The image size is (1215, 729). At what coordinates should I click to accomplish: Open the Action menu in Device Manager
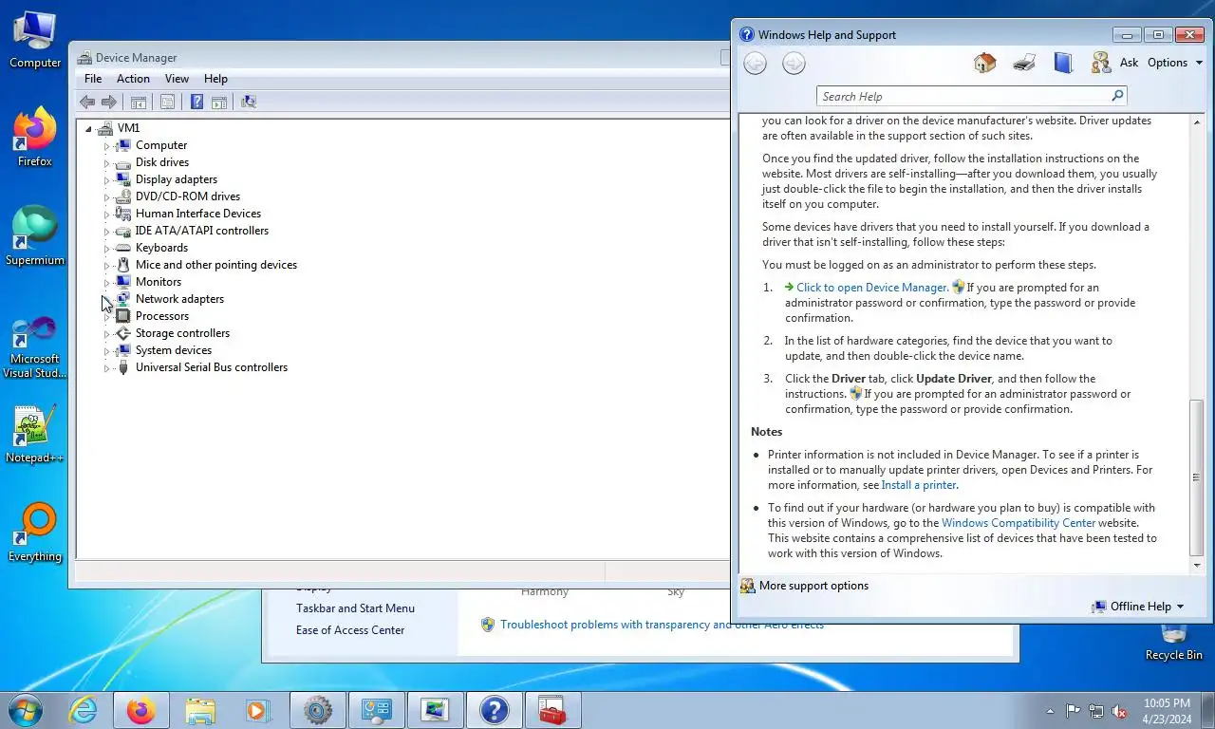point(133,79)
